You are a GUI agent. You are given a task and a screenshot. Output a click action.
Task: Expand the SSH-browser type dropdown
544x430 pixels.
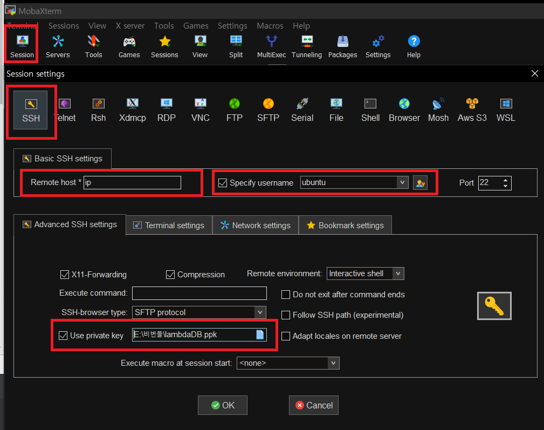pos(260,312)
